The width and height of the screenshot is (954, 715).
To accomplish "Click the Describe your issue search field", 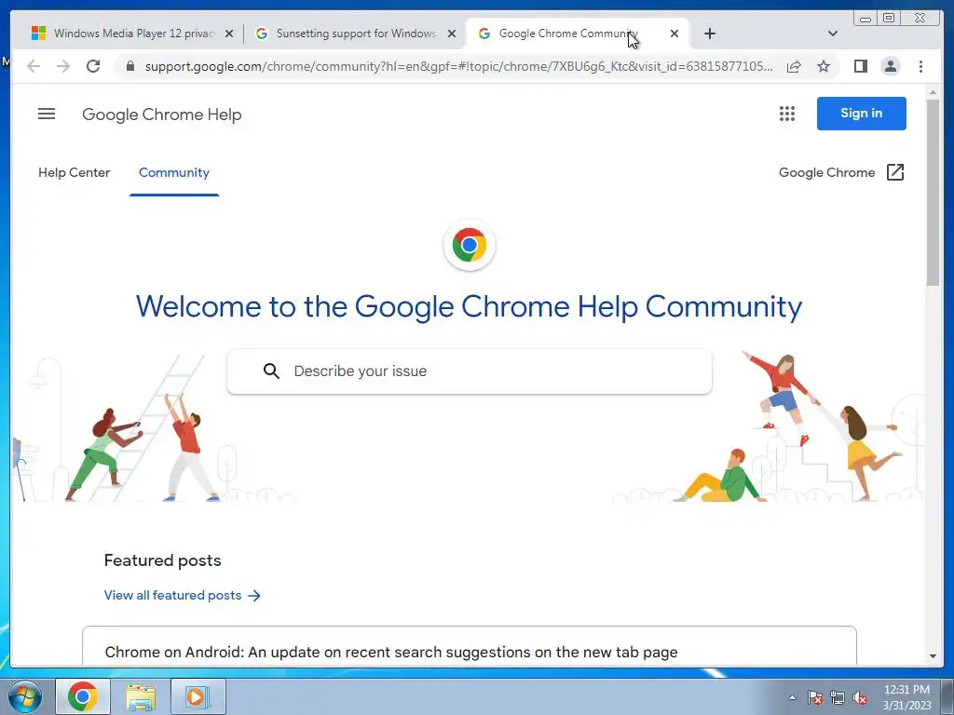I will [470, 371].
